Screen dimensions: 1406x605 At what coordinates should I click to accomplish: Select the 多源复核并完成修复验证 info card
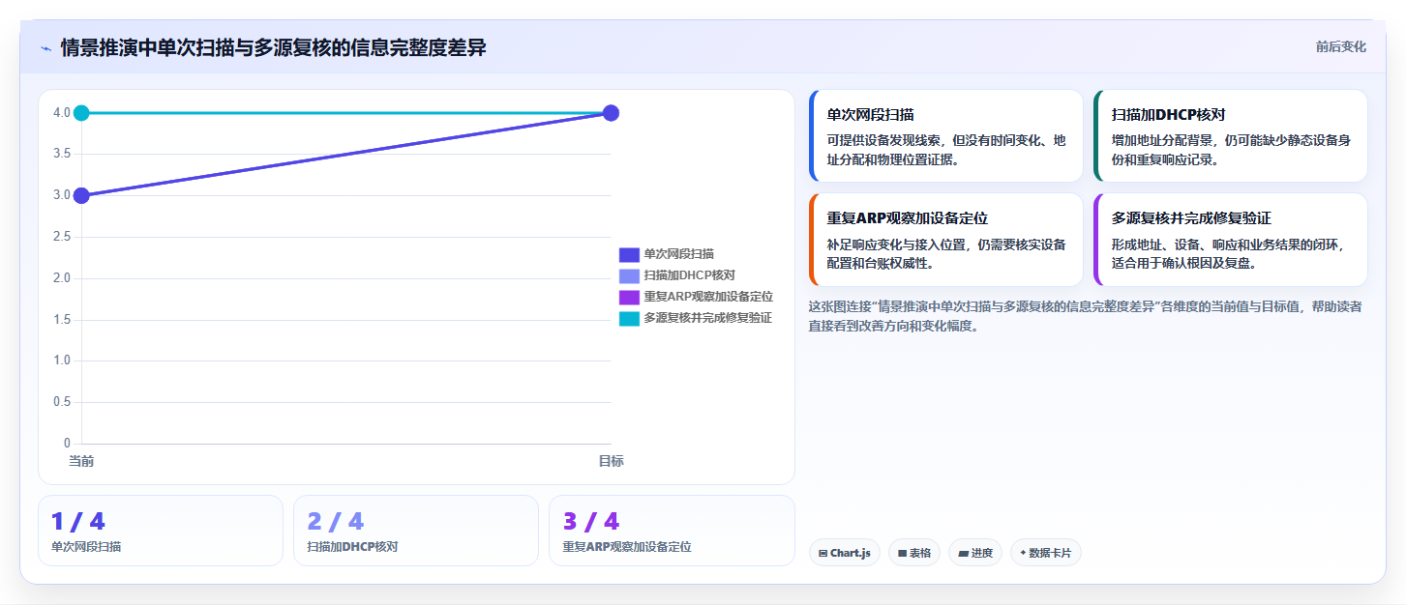[1230, 240]
